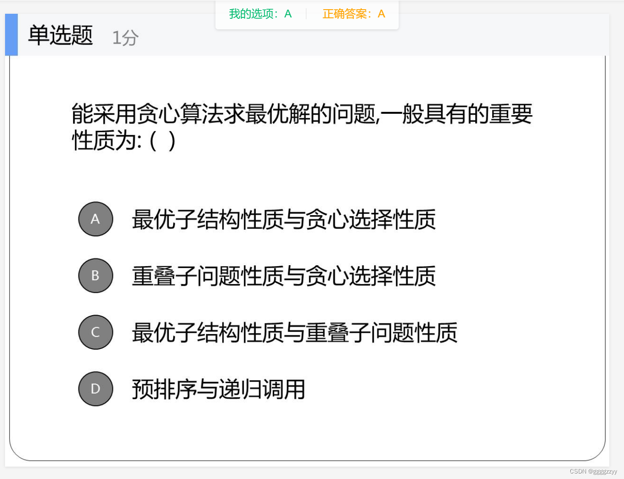The image size is (624, 479).
Task: Click the orange 正确答案 label
Action: (x=346, y=14)
